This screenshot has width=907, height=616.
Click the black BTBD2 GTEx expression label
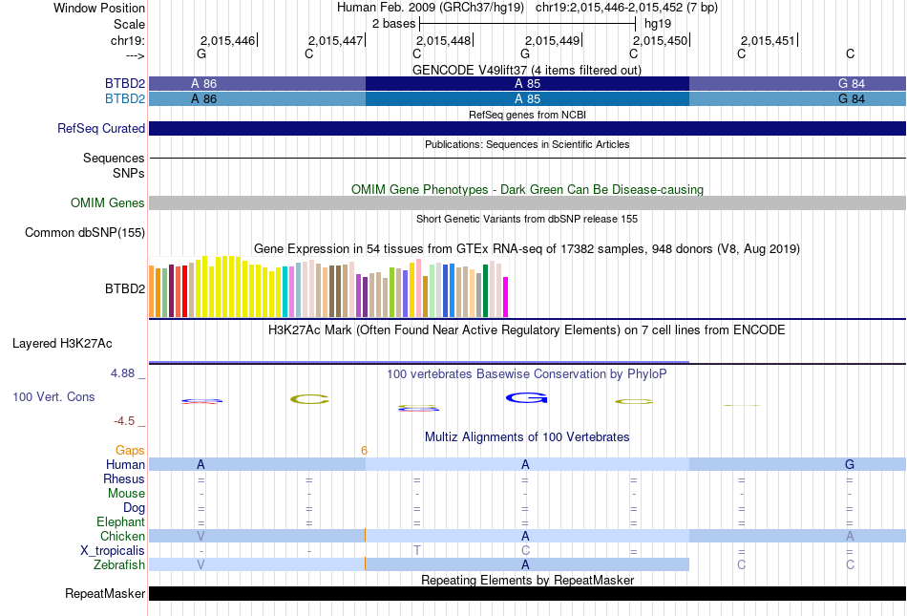coord(125,288)
